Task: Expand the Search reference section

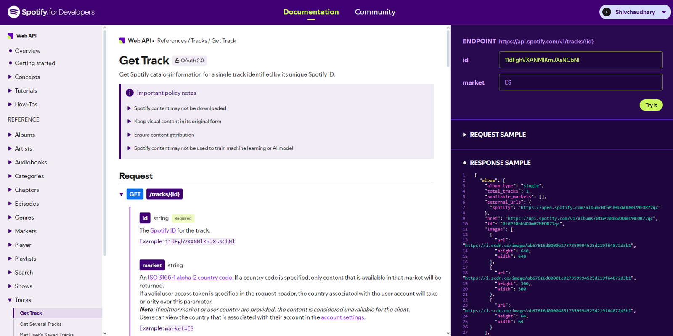Action: 20,273
